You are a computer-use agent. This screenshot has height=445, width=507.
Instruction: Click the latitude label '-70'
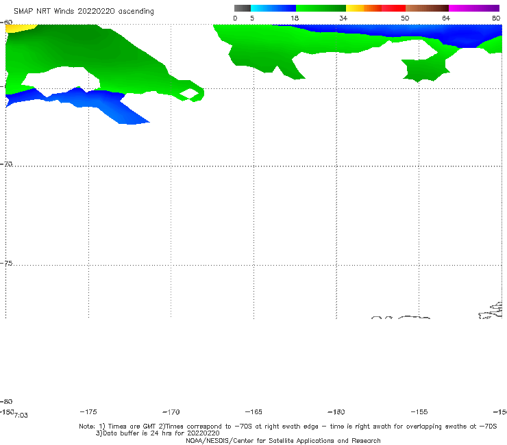pos(6,164)
